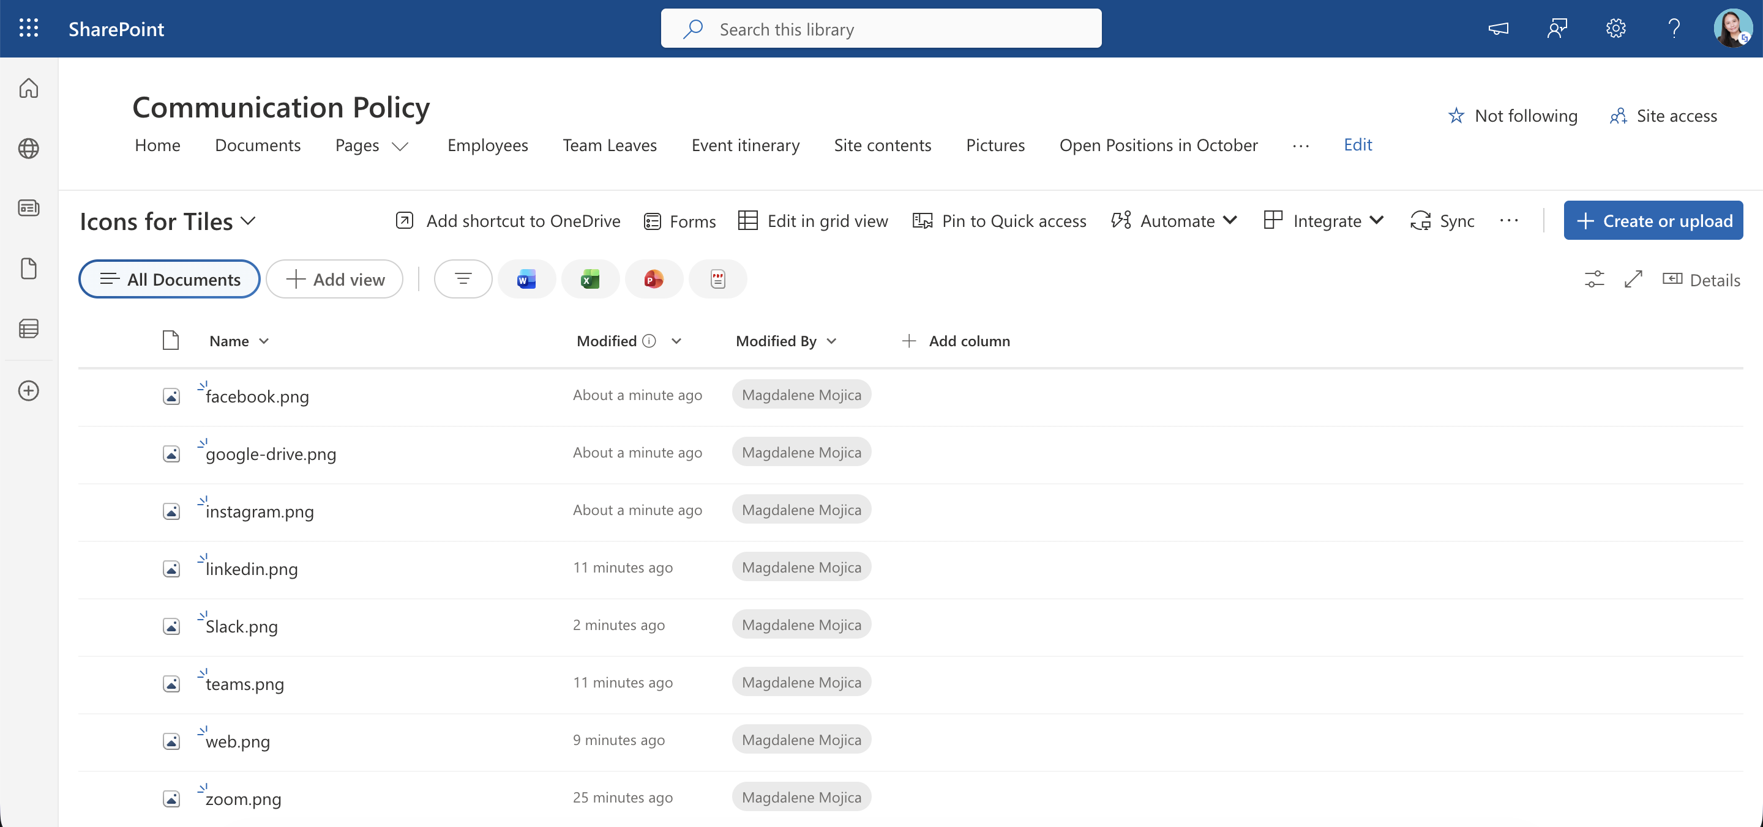Open the filters pane toggle

[463, 279]
